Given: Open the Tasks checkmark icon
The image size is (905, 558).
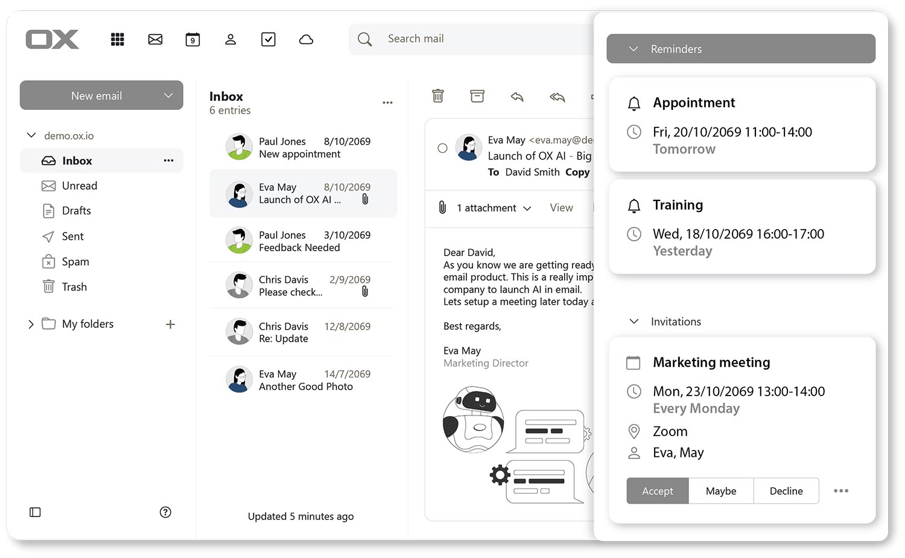Looking at the screenshot, I should (x=268, y=39).
